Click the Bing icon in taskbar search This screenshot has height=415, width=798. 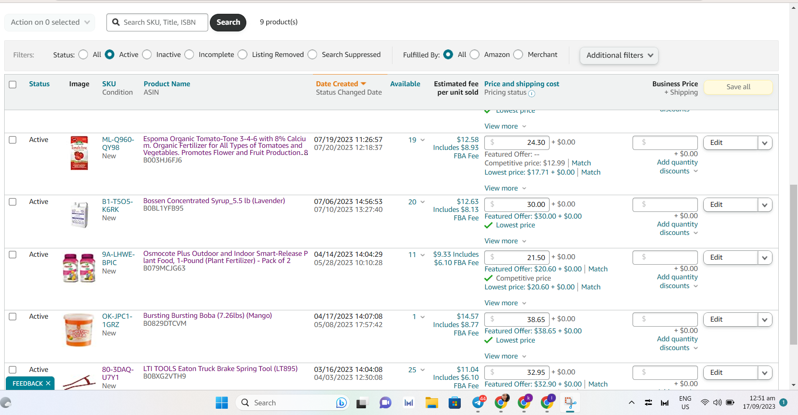point(341,403)
